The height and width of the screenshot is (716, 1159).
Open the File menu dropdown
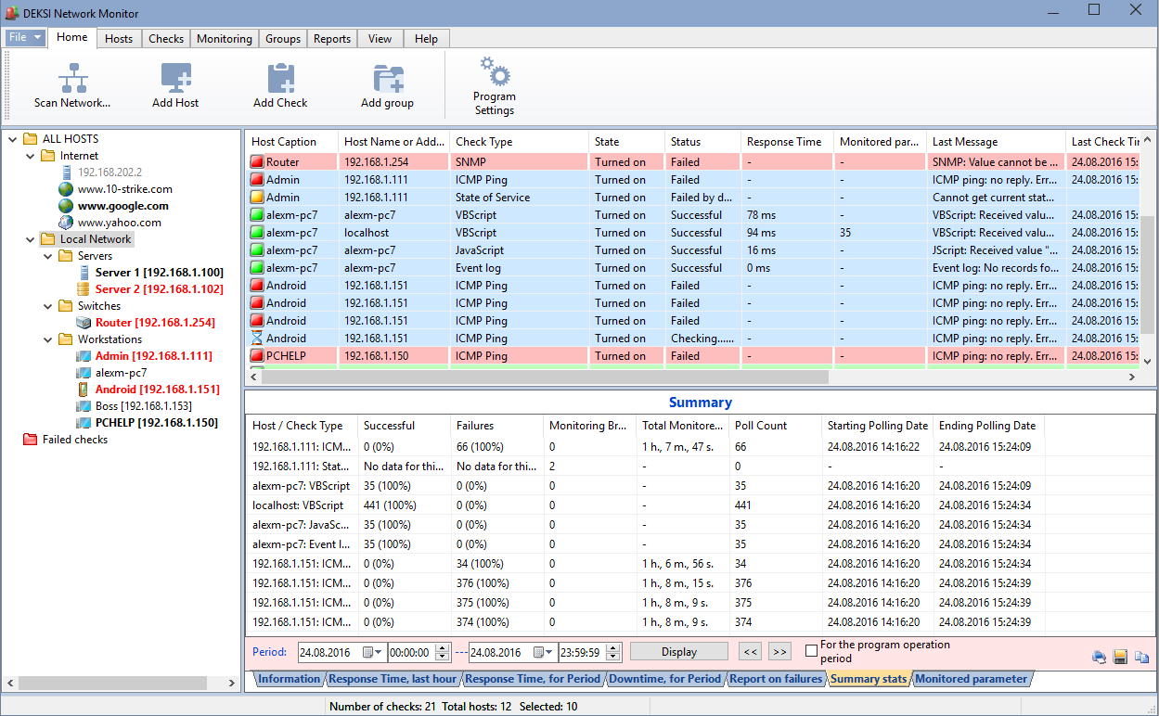[x=25, y=38]
